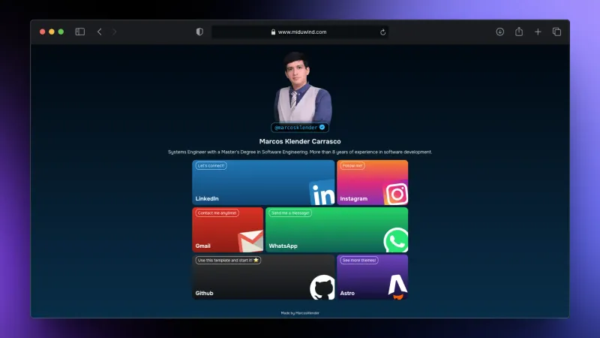Click the "Let's connect!" badge
The image size is (600, 338).
pos(211,165)
